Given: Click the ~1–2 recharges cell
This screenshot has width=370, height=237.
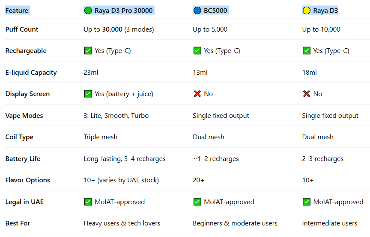Looking at the screenshot, I should click(x=216, y=158).
